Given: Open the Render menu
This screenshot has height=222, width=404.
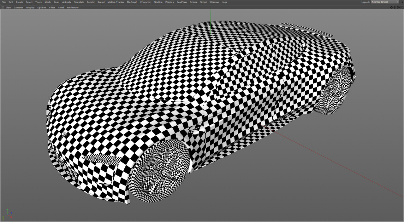Looking at the screenshot, I should coord(91,2).
